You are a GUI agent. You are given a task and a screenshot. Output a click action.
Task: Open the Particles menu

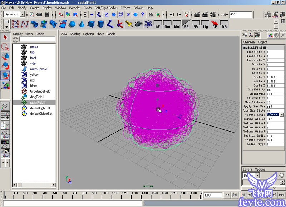75,8
